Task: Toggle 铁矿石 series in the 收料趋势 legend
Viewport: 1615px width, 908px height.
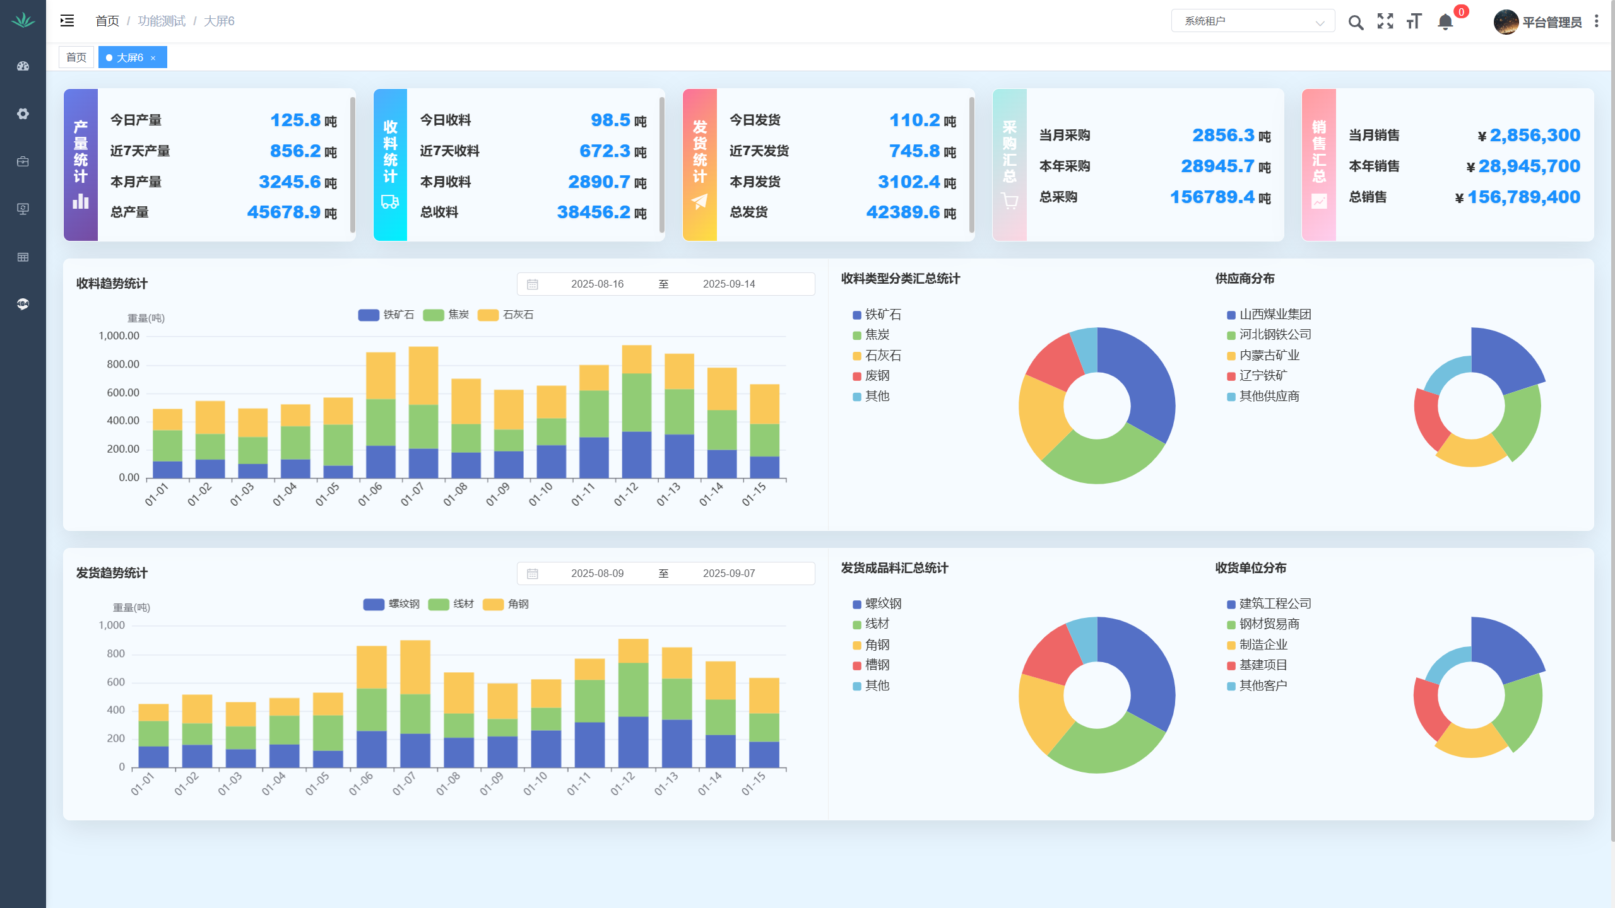Action: click(386, 315)
